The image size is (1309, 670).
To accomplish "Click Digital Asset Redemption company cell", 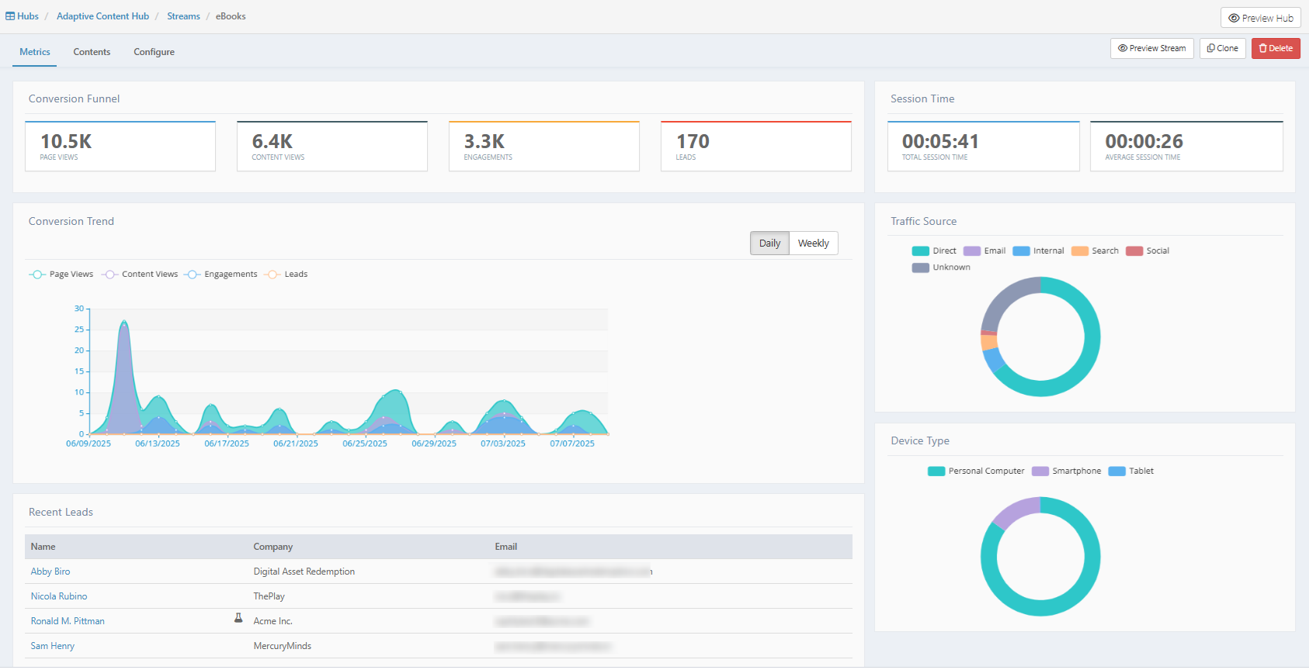I will click(304, 572).
